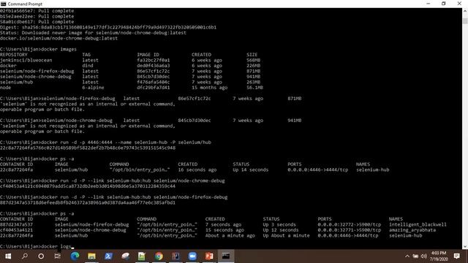Click the 'About a minute ago' created value
Screen dimensions: 468x263
tap(230, 235)
